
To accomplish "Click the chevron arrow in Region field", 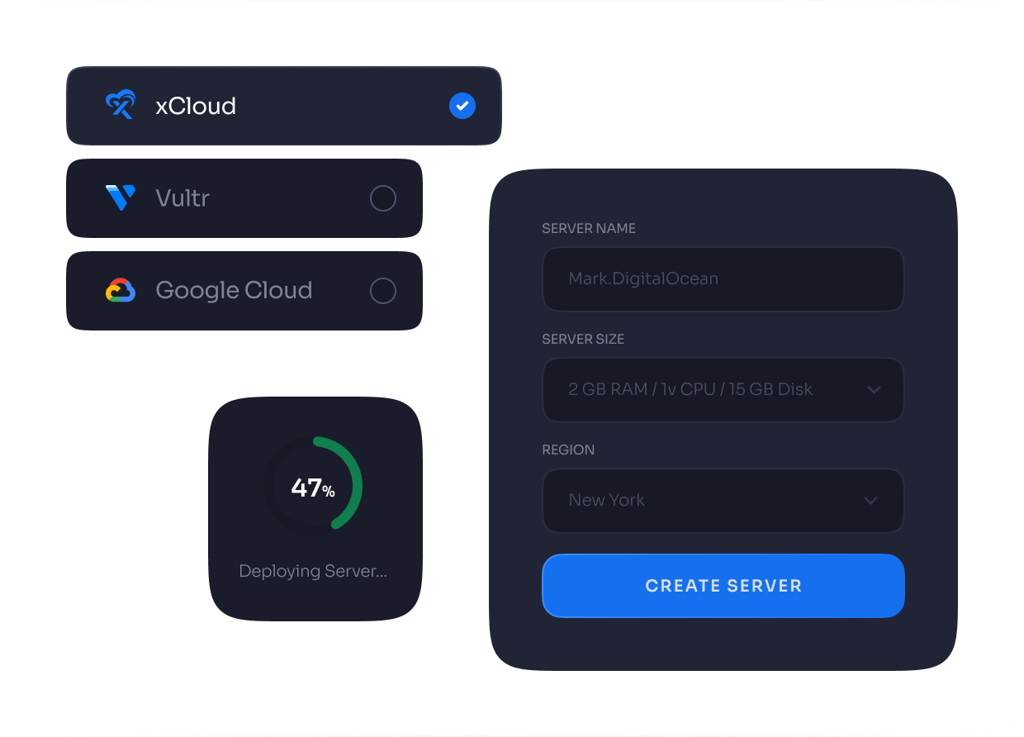I will tap(870, 501).
